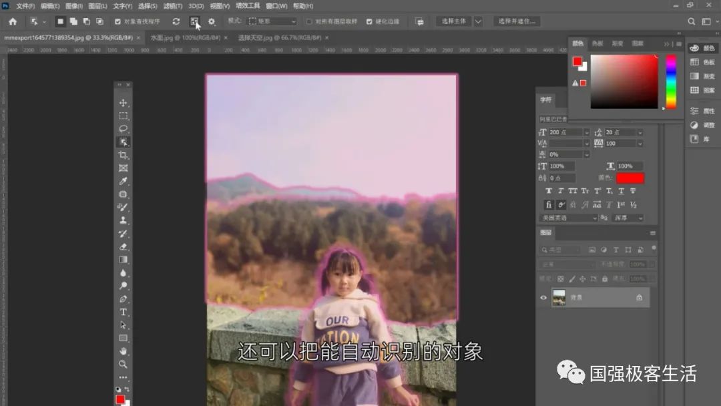Choose Subtract from Selection mode button
Viewport: 721px width, 406px height.
[x=86, y=21]
